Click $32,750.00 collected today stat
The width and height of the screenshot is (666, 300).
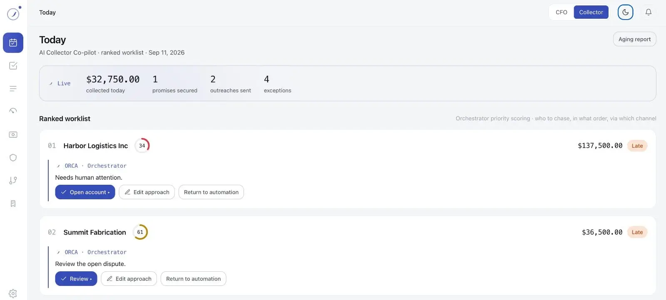113,84
